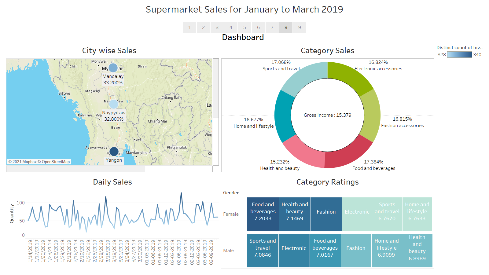Switch to page 9 of the dashboard
The height and width of the screenshot is (275, 489).
(x=300, y=27)
